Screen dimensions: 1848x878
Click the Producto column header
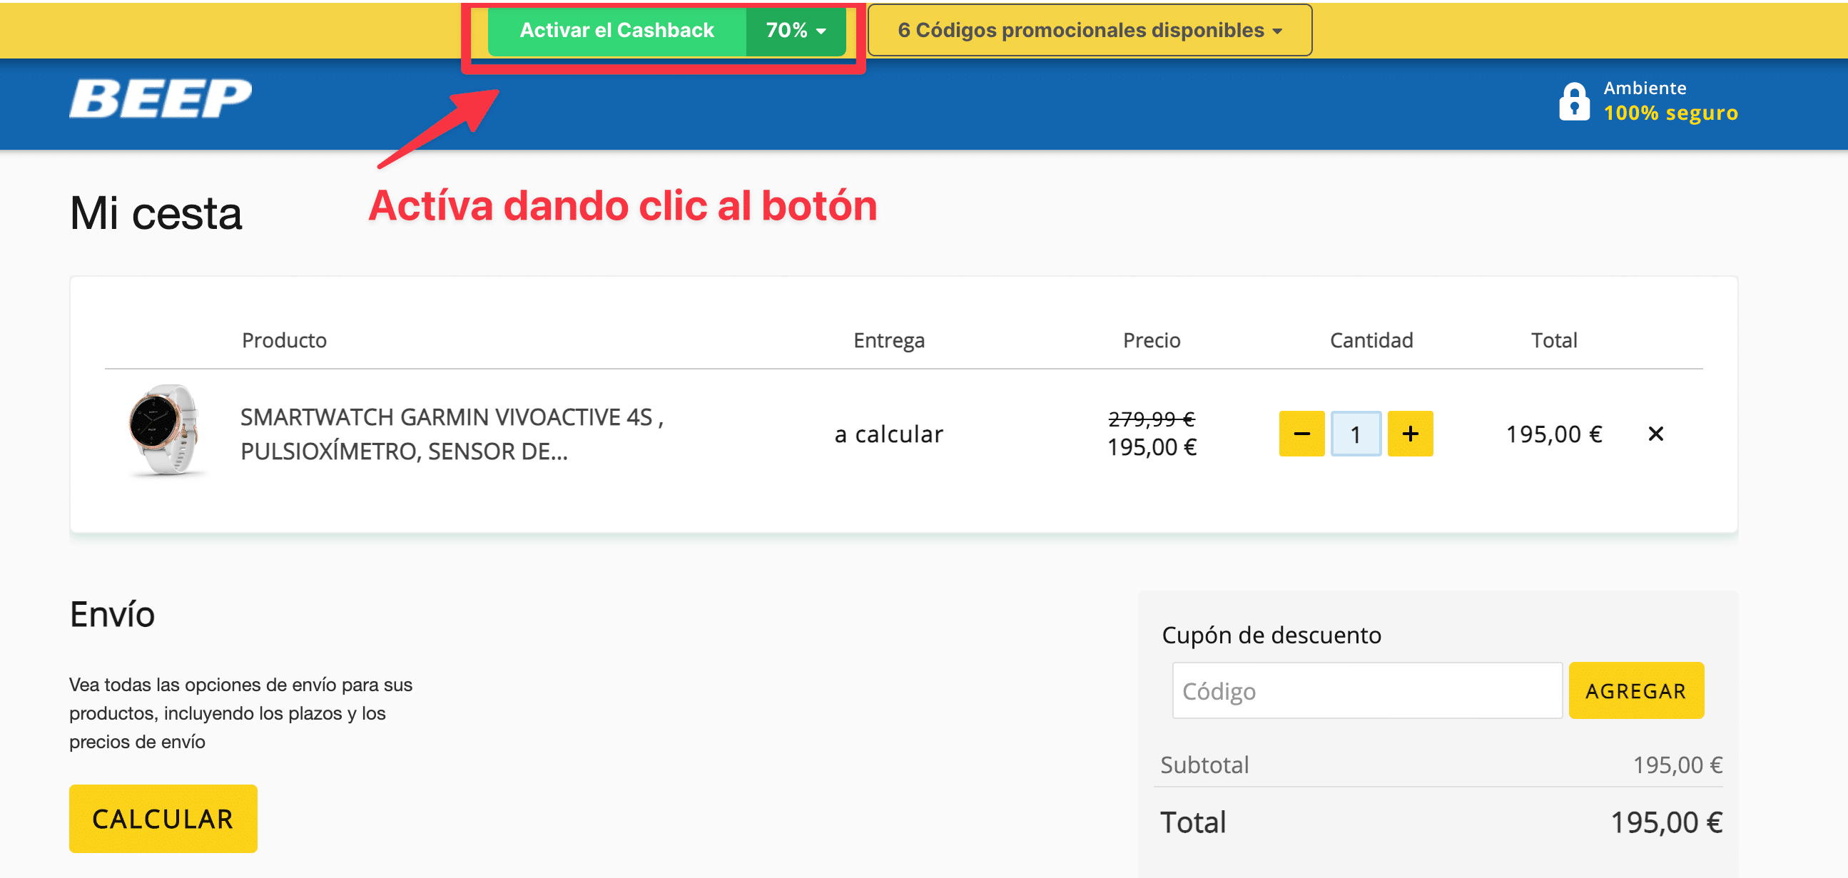(x=284, y=340)
